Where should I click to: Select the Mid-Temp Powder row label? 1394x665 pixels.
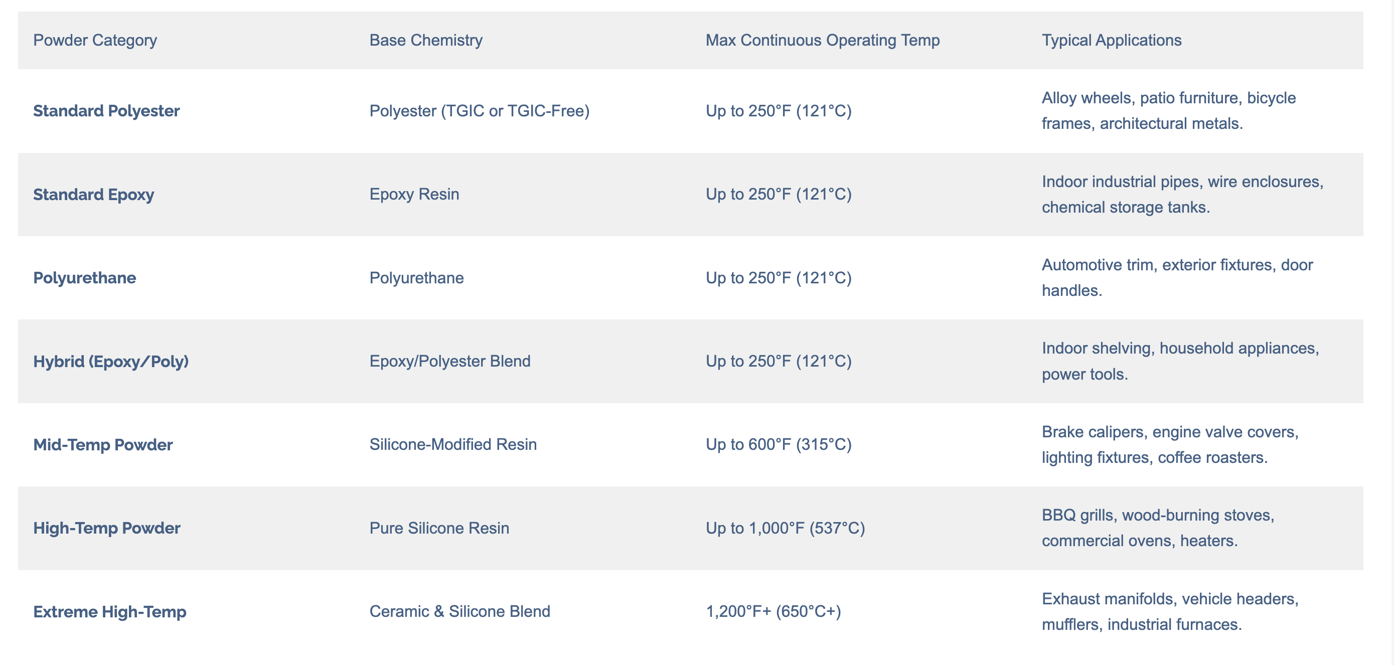[x=103, y=444]
